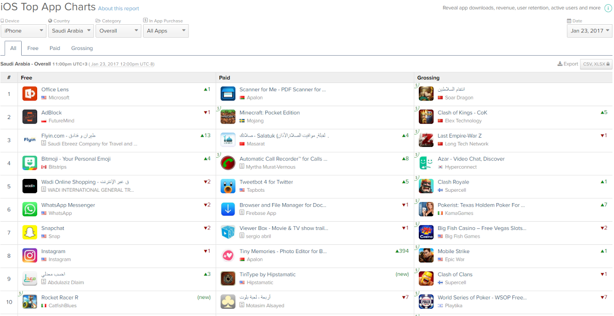The width and height of the screenshot is (614, 316).
Task: Click the Instagram app icon
Action: tap(30, 255)
